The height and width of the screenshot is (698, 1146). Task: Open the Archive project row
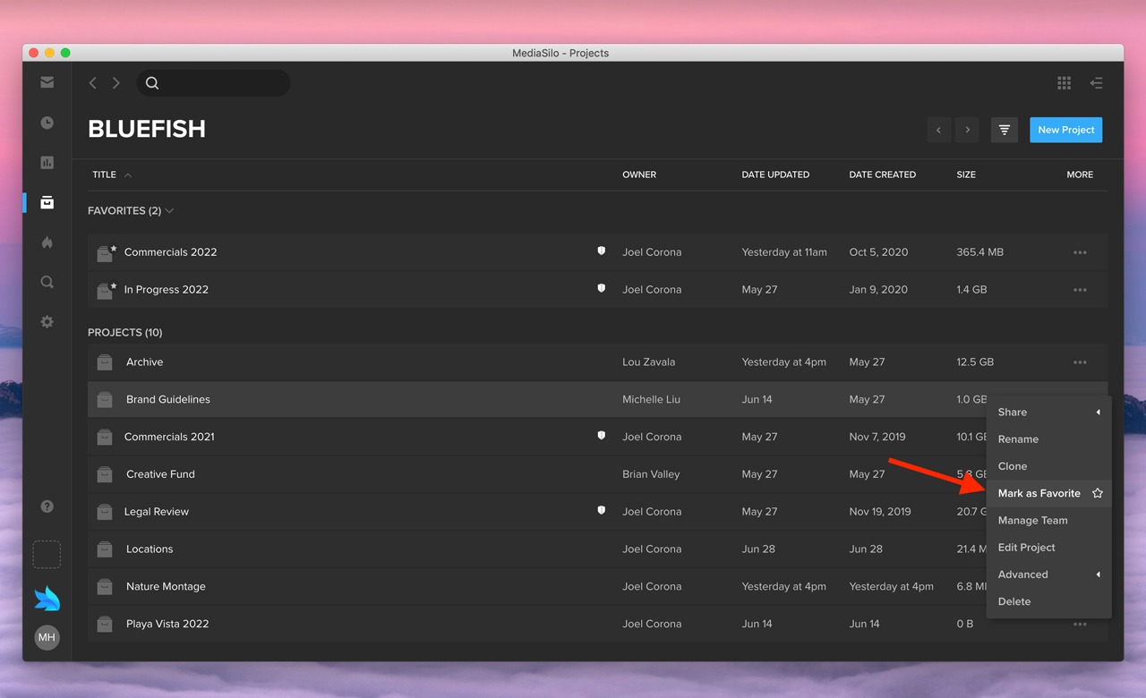[597, 362]
